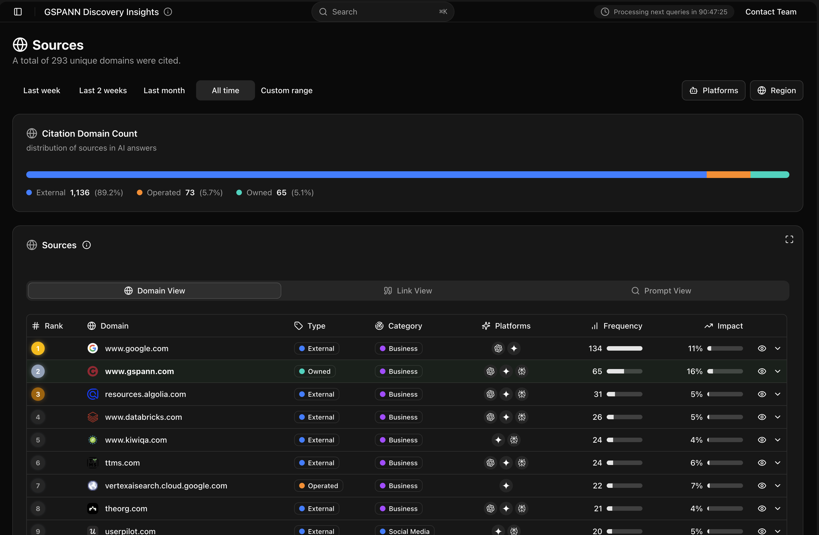Click the globe icon beside Sources page heading
819x535 pixels.
[x=20, y=45]
